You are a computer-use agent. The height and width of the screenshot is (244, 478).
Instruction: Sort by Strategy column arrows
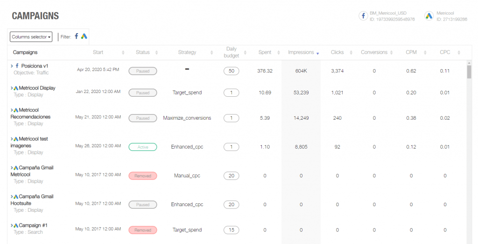pos(211,52)
